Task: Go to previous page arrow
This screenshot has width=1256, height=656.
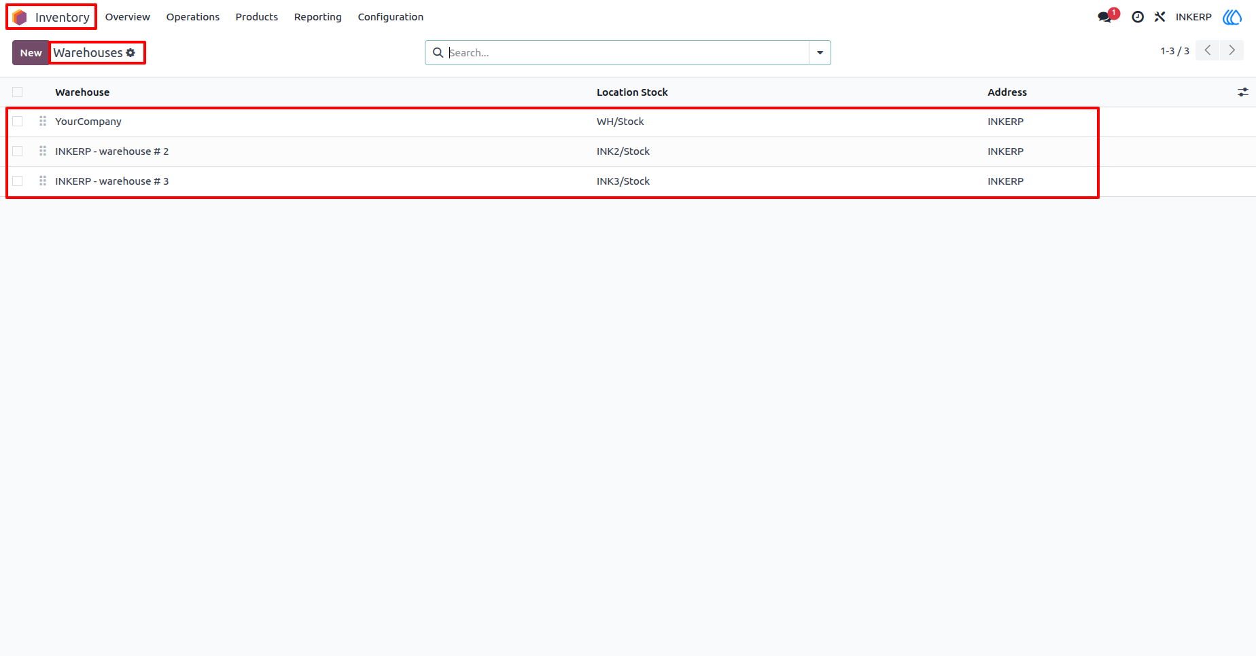Action: 1208,51
